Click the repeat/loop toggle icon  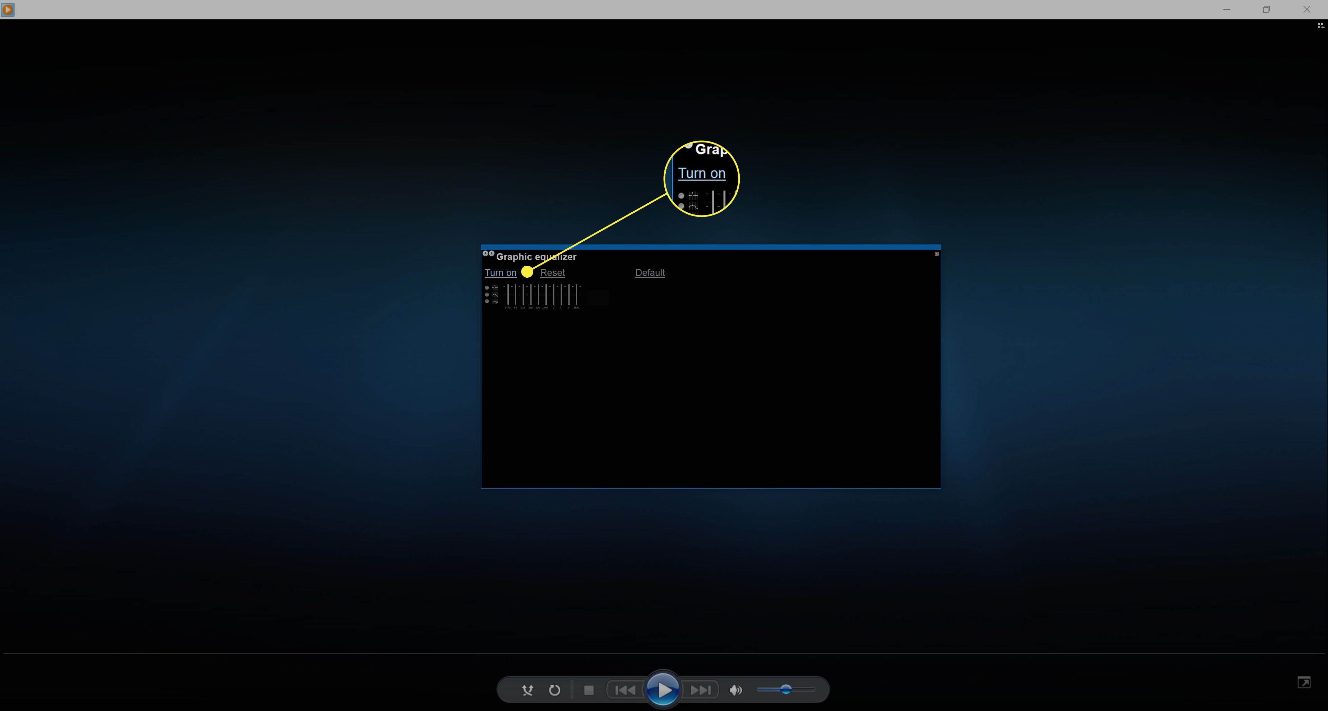pos(555,690)
